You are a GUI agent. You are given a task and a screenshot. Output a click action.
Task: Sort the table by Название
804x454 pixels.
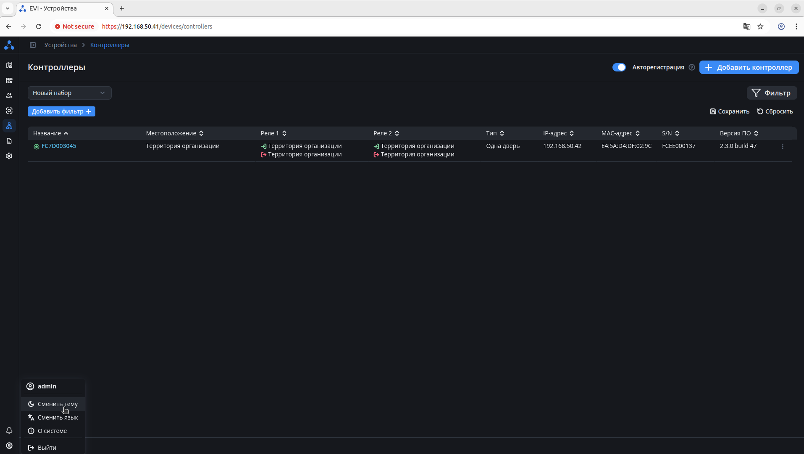point(50,133)
